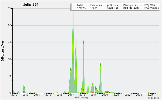
Task: Click the wikiscan.org text below the chart
Action: [81, 98]
